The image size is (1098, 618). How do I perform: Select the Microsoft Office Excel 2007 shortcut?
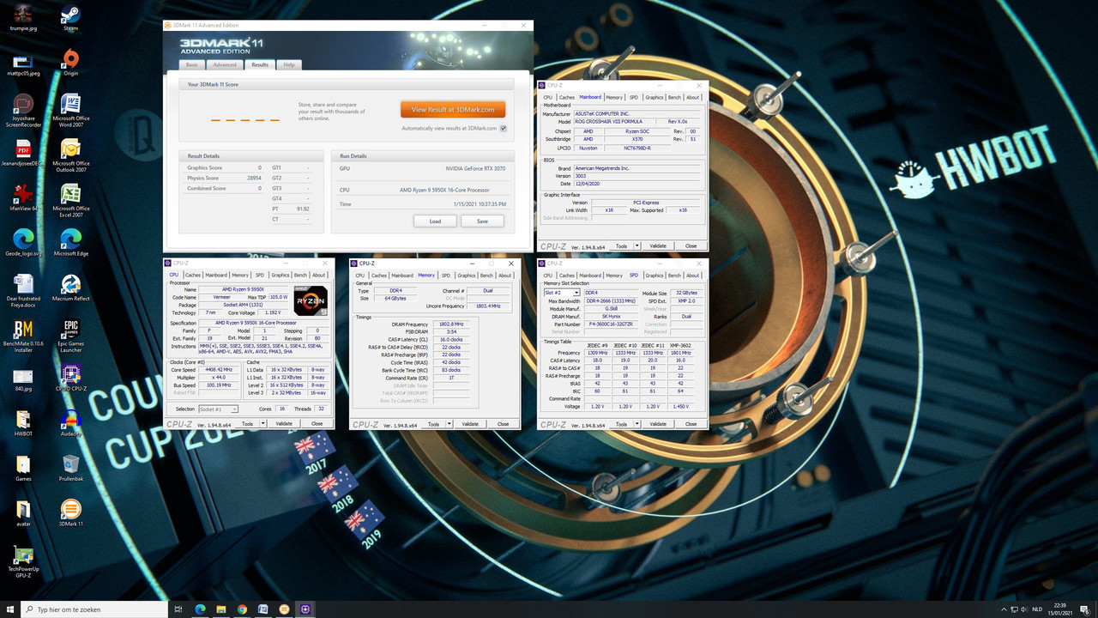70,199
